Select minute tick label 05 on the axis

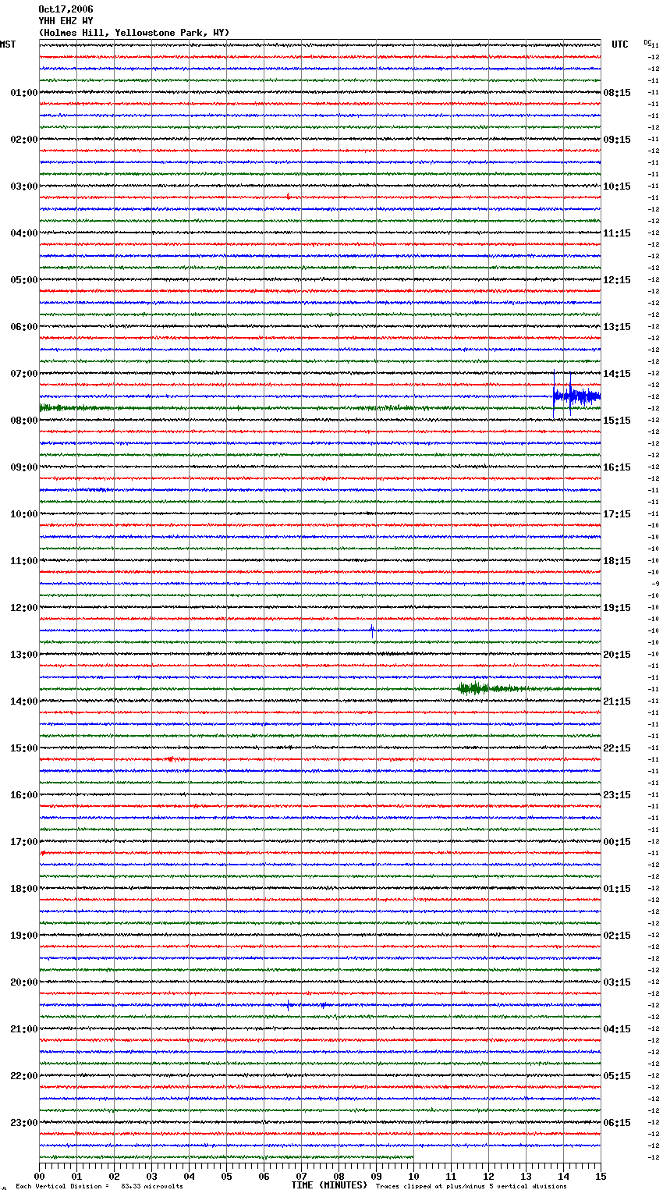[x=226, y=1176]
